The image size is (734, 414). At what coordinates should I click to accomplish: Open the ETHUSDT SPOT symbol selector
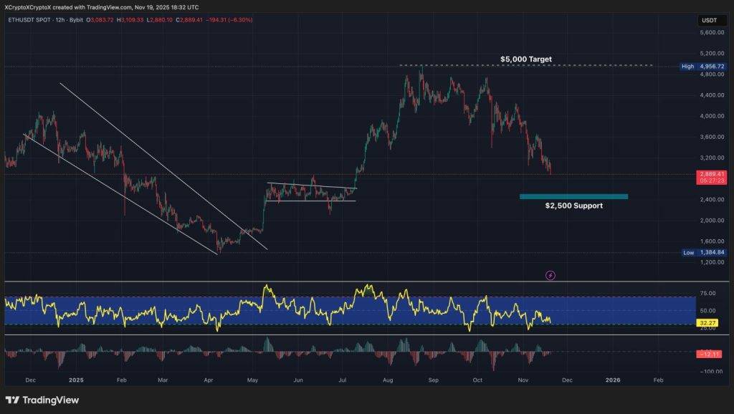click(29, 21)
